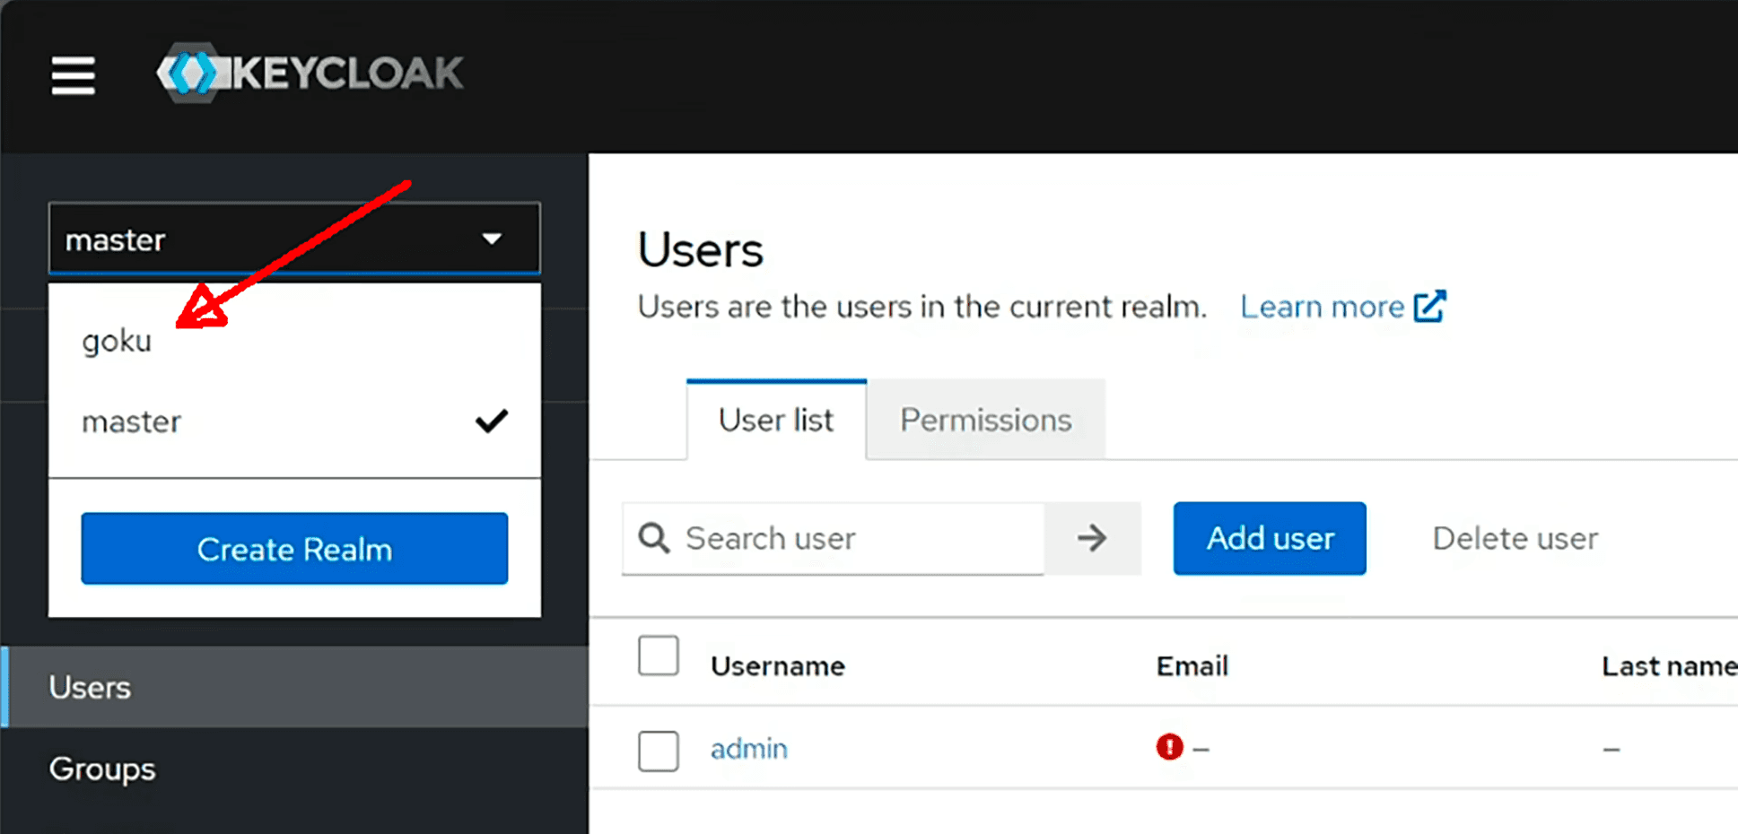
Task: Click the Create Realm button
Action: click(x=294, y=548)
